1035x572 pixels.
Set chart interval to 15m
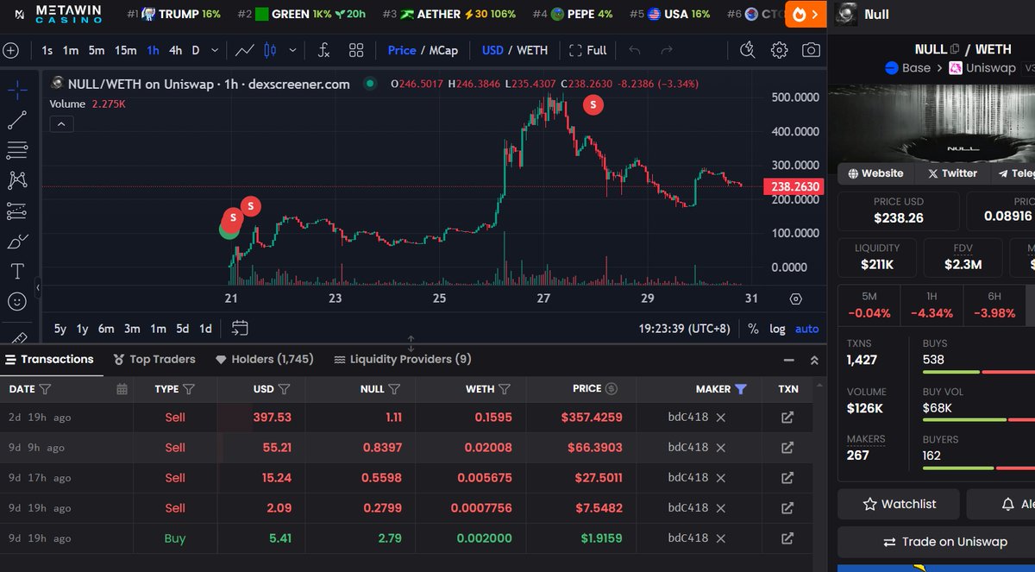(x=126, y=50)
